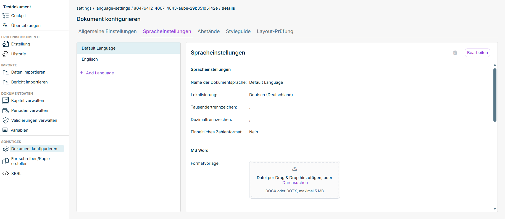The height and width of the screenshot is (219, 505).
Task: Click the language-settings breadcrumb link
Action: click(113, 8)
